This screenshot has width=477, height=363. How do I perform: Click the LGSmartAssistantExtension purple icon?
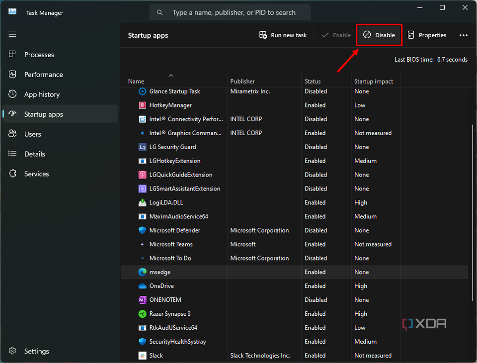coord(143,189)
